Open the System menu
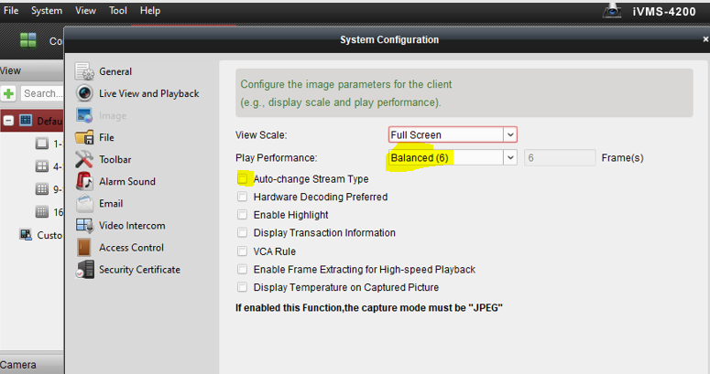 (x=47, y=11)
